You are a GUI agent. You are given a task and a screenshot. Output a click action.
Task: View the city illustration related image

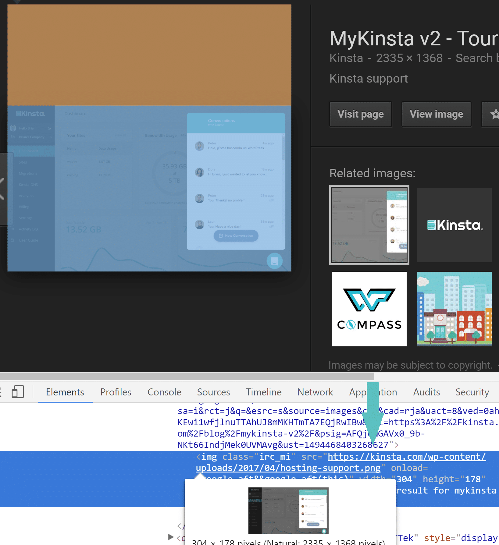(x=454, y=309)
